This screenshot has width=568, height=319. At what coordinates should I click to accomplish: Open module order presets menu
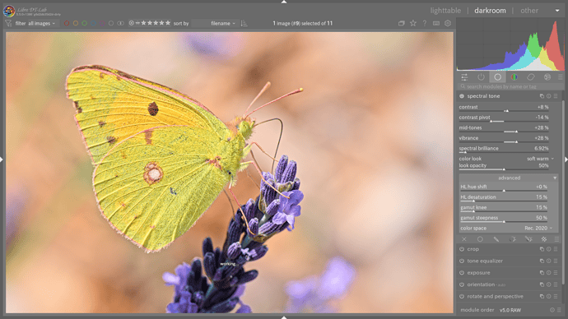[559, 310]
